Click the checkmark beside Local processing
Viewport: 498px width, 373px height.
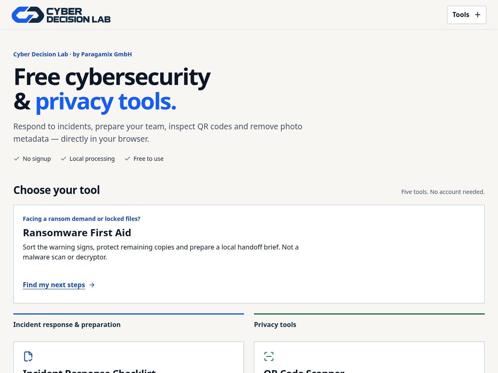coord(63,159)
